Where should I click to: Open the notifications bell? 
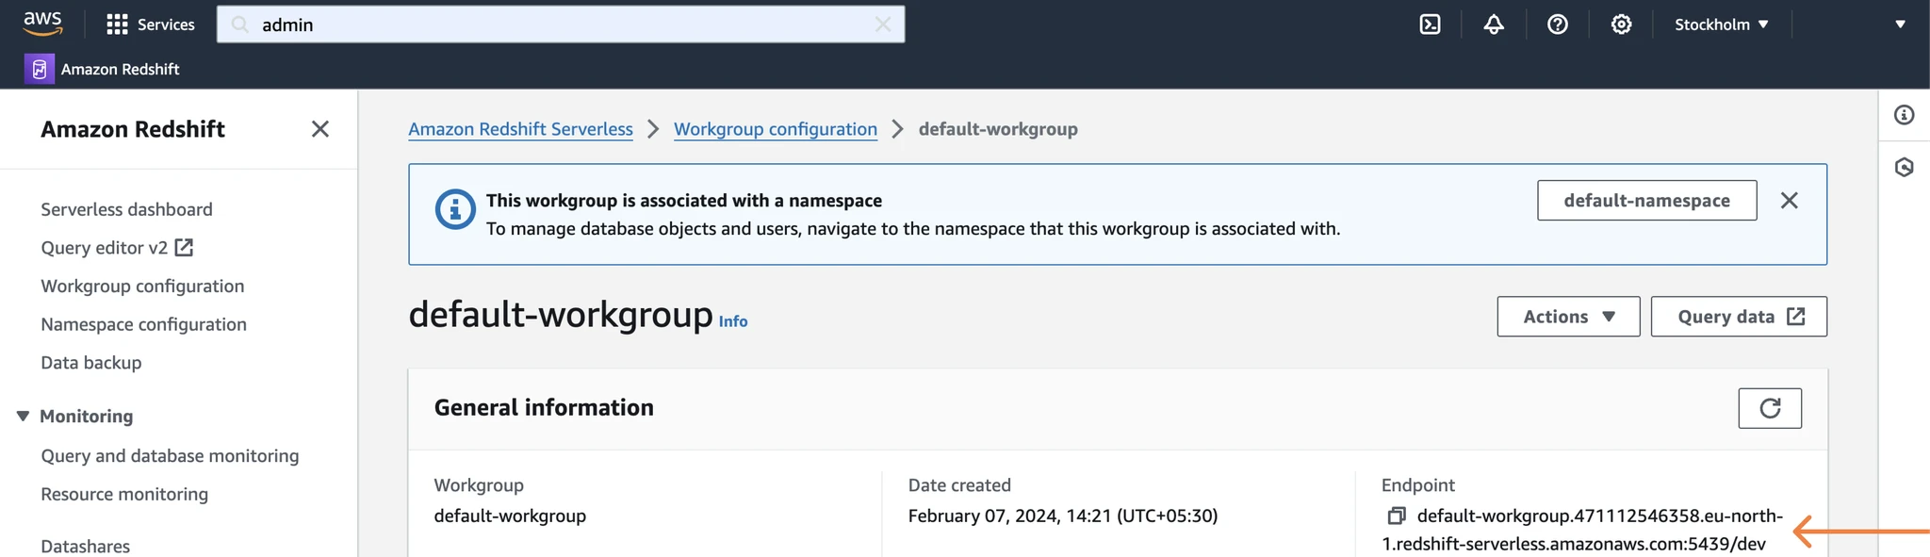tap(1494, 25)
